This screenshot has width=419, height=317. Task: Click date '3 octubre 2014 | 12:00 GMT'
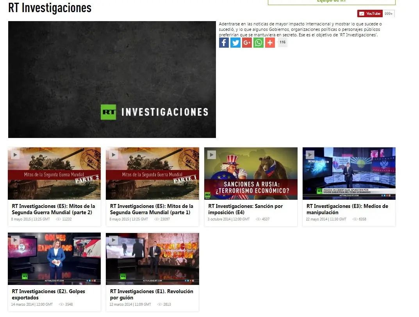[x=228, y=219]
